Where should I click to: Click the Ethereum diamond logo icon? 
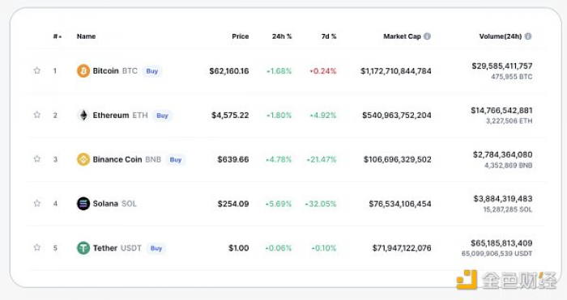pyautogui.click(x=83, y=115)
